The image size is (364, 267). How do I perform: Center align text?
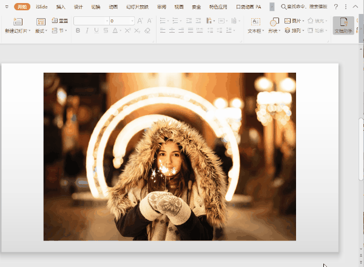click(172, 30)
